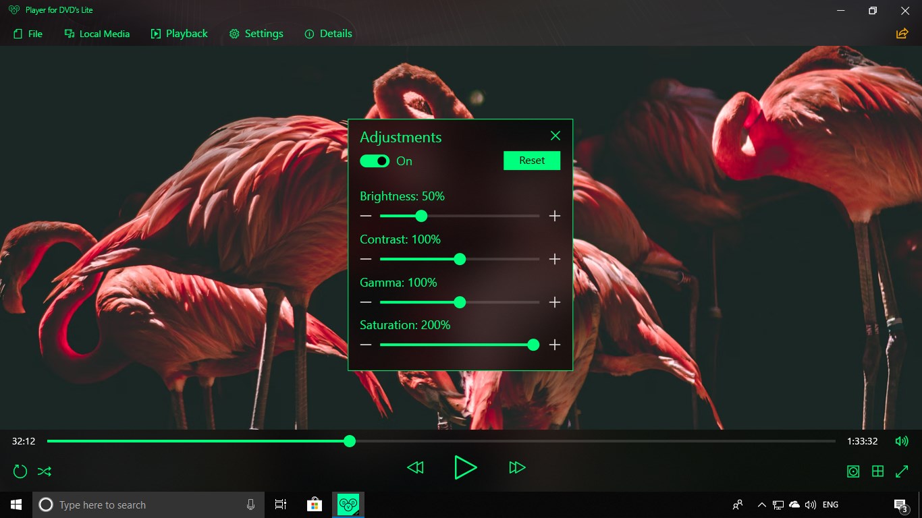922x518 pixels.
Task: Mute the volume speaker icon
Action: 902,441
